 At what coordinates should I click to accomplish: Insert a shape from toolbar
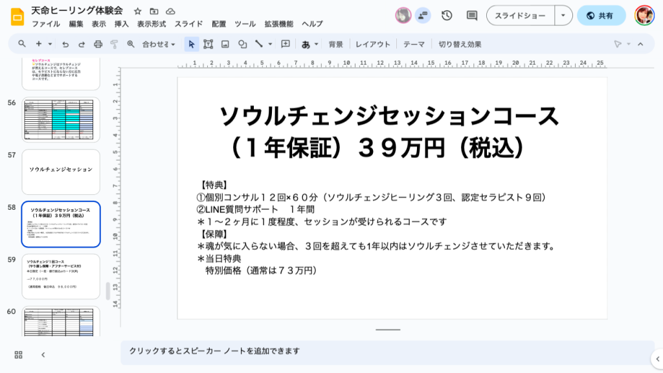242,44
